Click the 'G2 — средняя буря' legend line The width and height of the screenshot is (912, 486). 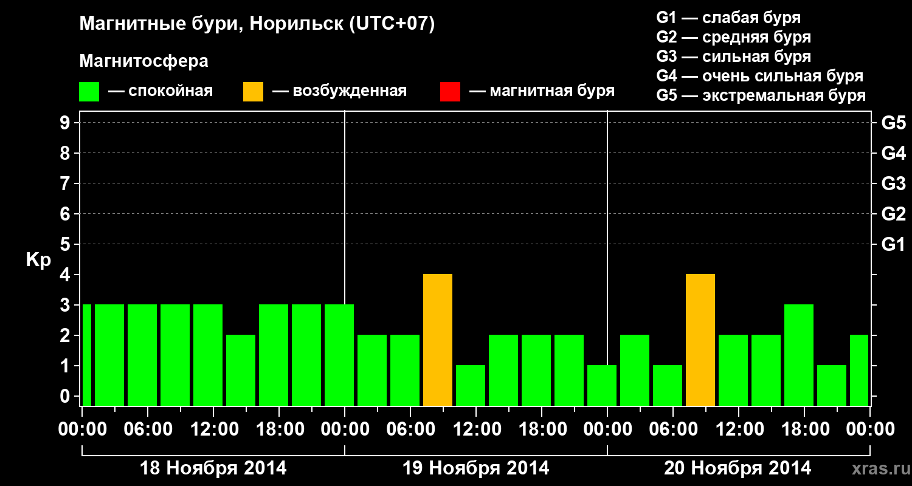point(733,37)
